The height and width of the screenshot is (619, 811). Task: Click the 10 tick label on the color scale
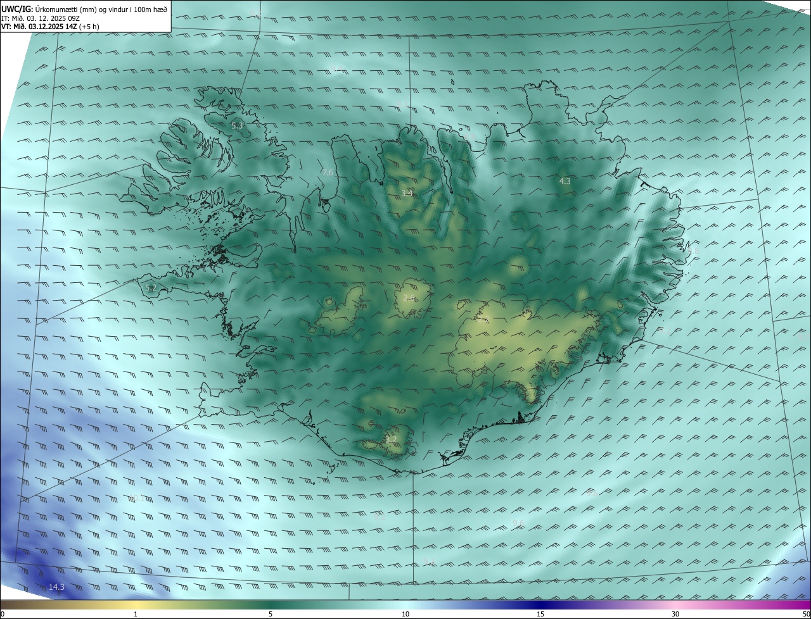tap(405, 614)
